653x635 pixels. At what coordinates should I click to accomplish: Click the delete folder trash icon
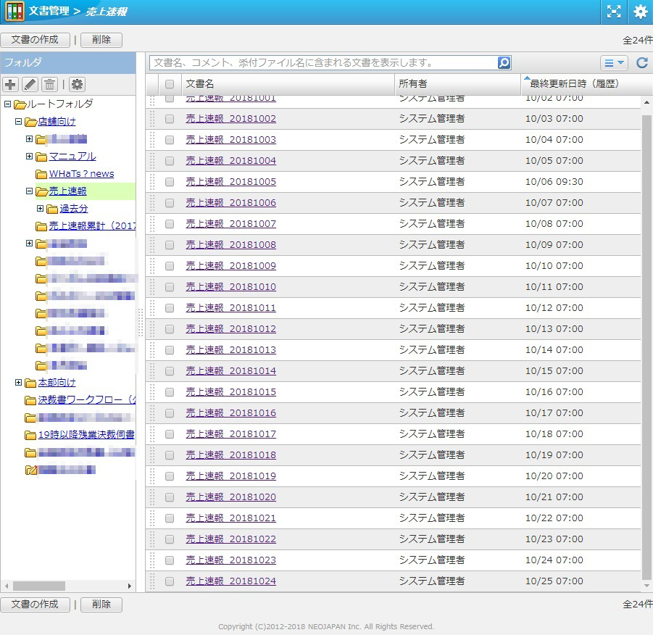pyautogui.click(x=49, y=84)
